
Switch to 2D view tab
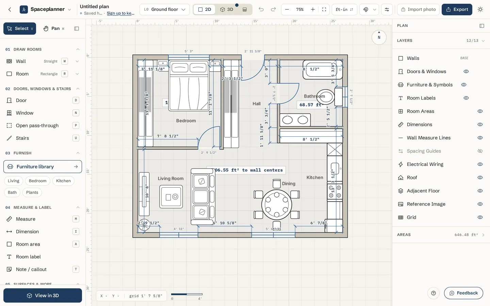pos(205,10)
